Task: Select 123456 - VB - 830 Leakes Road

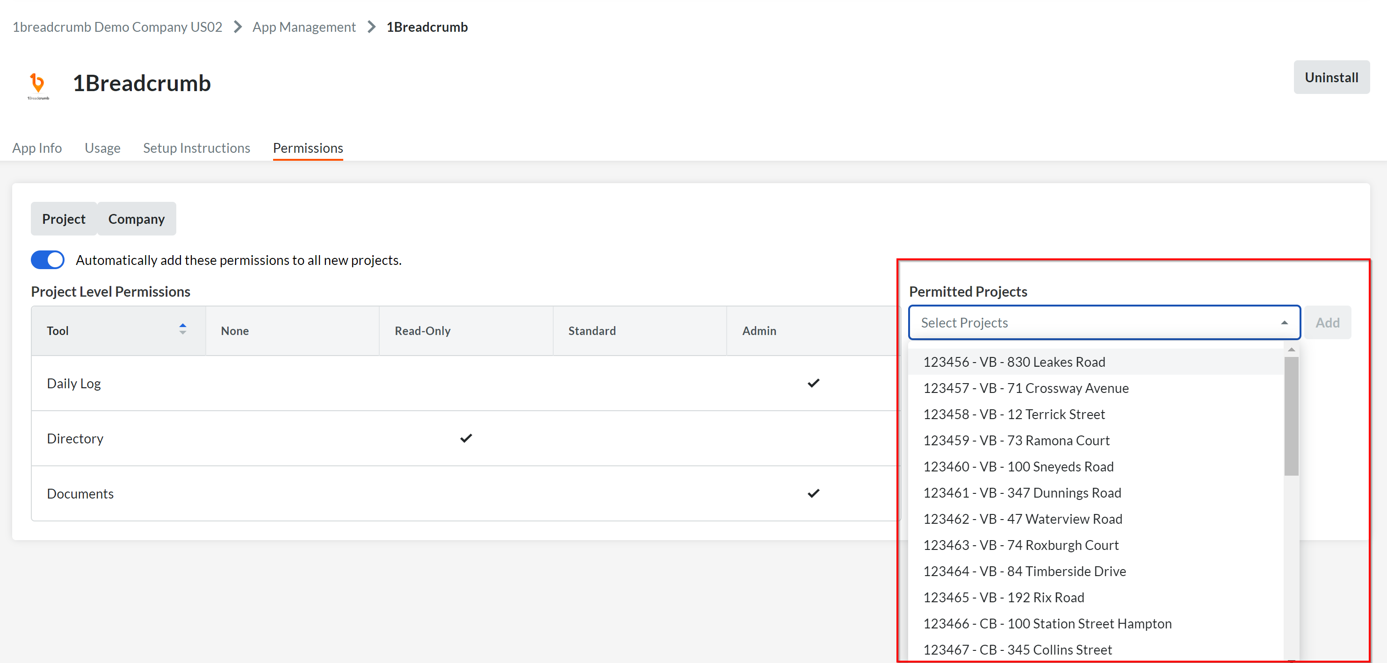Action: point(1096,362)
